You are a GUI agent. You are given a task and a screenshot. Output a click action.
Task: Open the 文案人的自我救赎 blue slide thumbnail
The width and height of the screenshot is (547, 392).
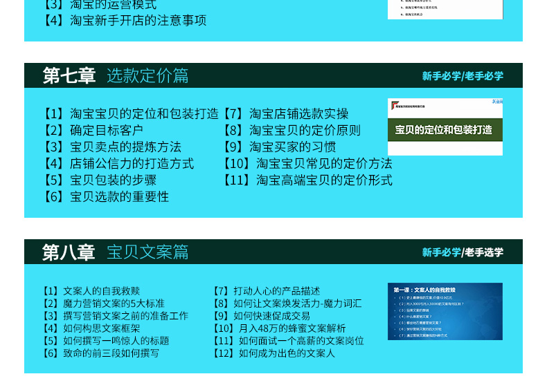click(x=445, y=312)
